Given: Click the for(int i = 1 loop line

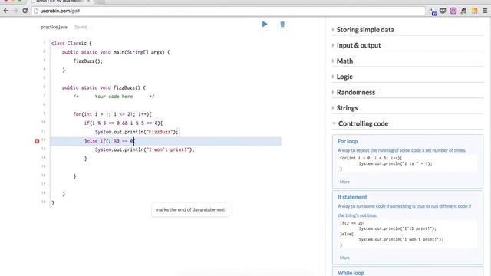Looking at the screenshot, I should click(x=113, y=114).
